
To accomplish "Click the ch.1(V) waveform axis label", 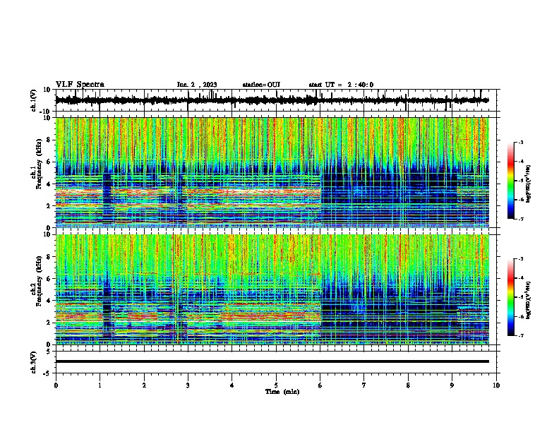I will 34,100.
